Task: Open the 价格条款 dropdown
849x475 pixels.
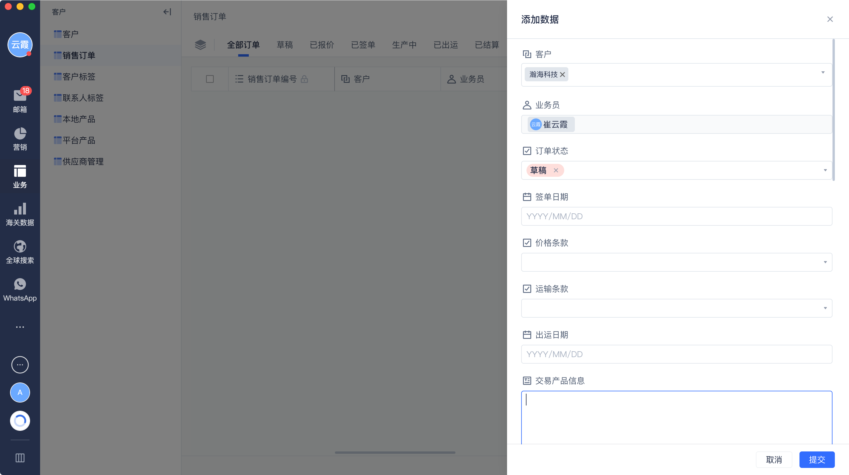Action: (x=676, y=262)
